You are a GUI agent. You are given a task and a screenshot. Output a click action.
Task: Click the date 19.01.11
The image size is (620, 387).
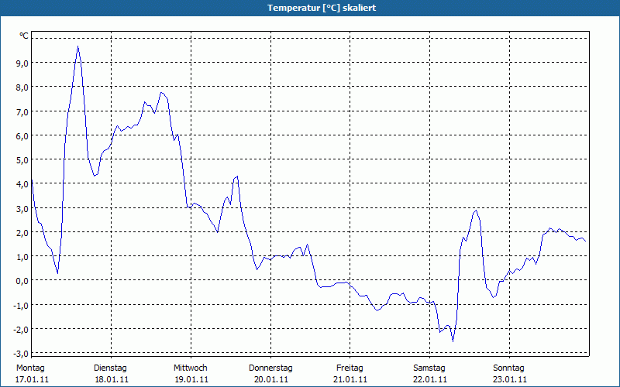coord(191,379)
